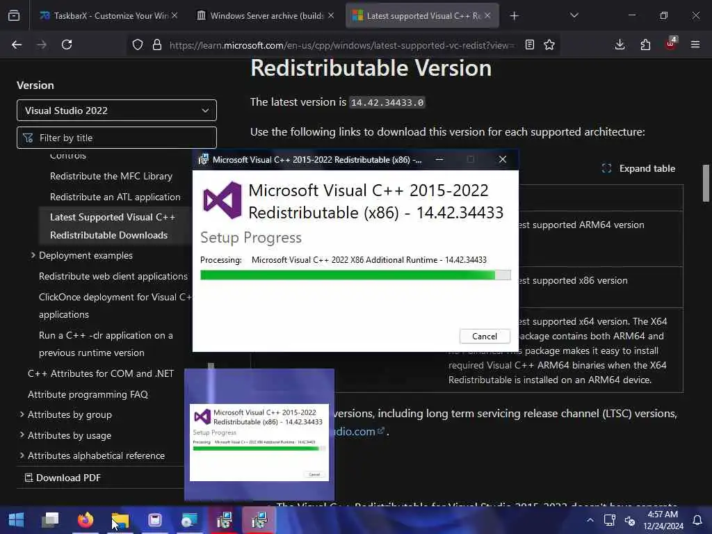Image resolution: width=712 pixels, height=534 pixels.
Task: Click the uBlock Origin extension icon
Action: pyautogui.click(x=671, y=44)
